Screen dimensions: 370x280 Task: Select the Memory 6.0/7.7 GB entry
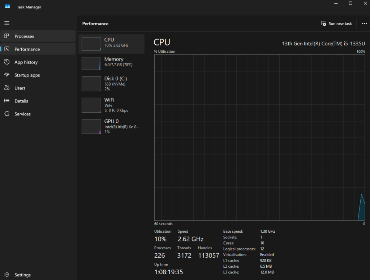(x=111, y=64)
